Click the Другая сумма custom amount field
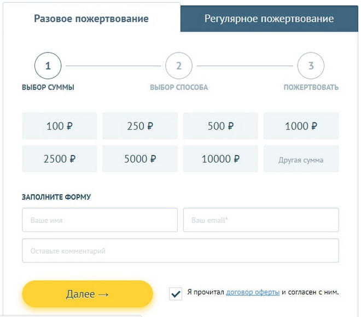This screenshot has width=361, height=317. 301,160
